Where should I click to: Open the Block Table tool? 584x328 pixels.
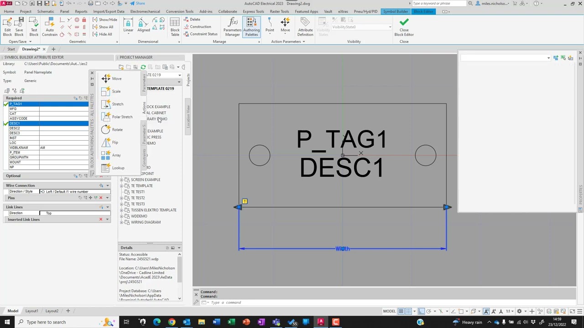point(175,27)
